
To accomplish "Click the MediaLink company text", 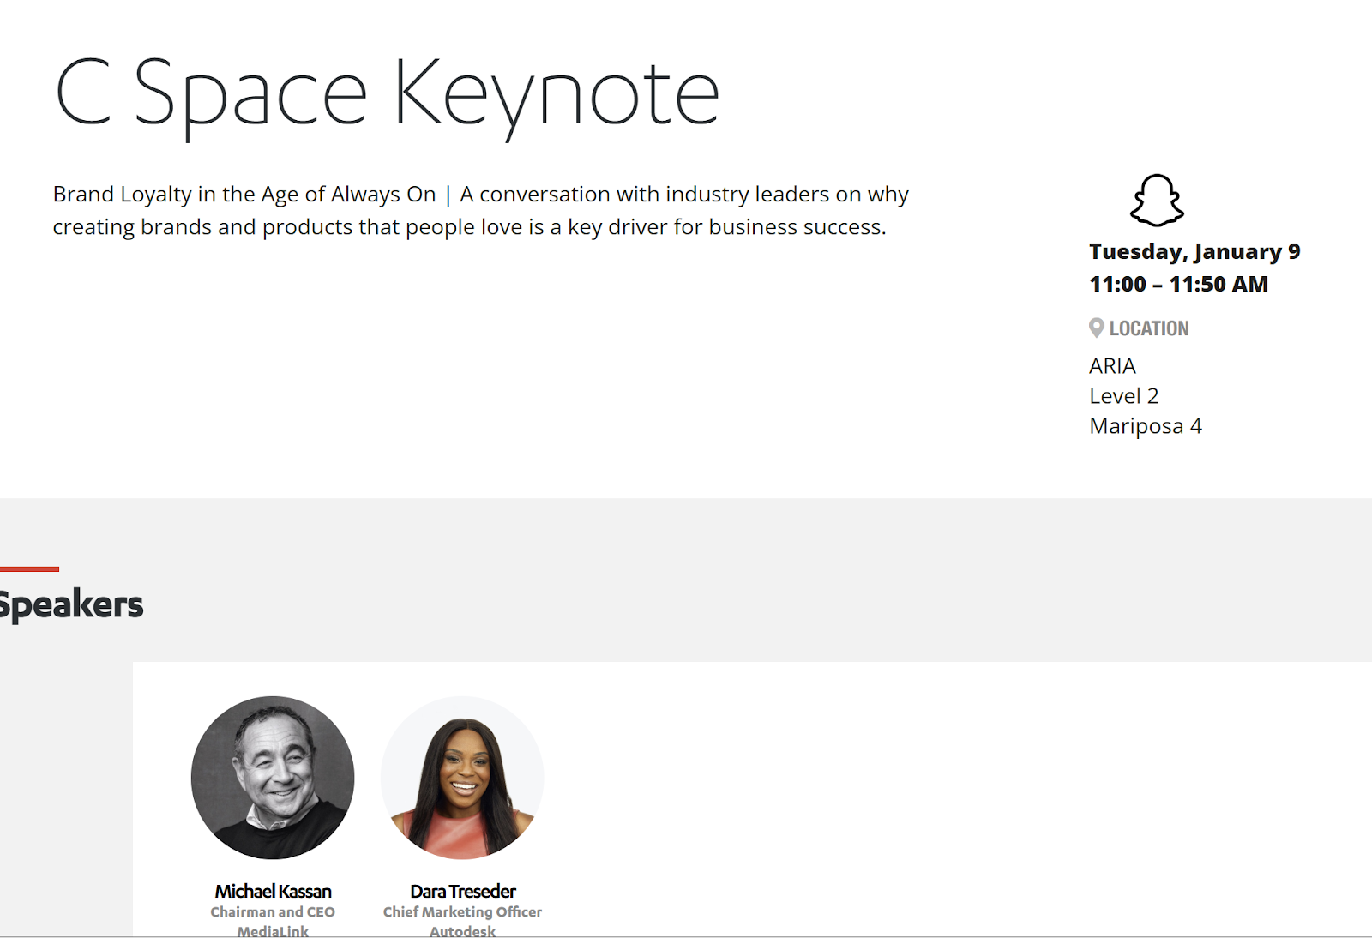I will click(x=273, y=930).
